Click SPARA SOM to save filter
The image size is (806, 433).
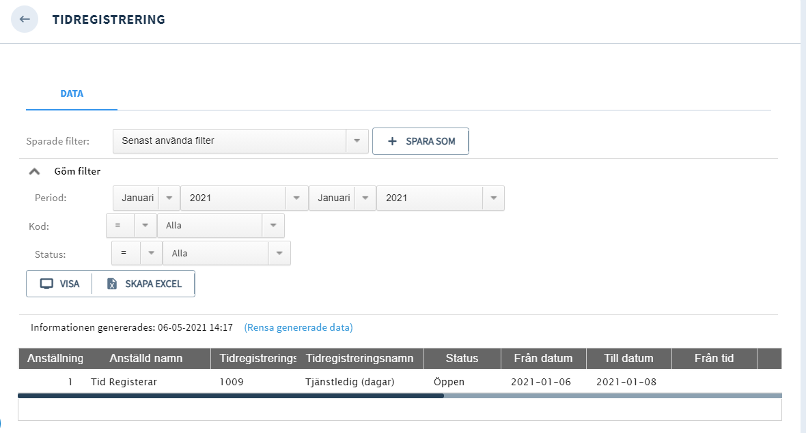point(420,141)
